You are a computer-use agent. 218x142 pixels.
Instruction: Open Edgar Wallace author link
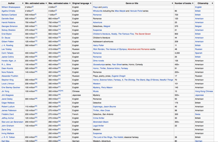tap(8, 103)
